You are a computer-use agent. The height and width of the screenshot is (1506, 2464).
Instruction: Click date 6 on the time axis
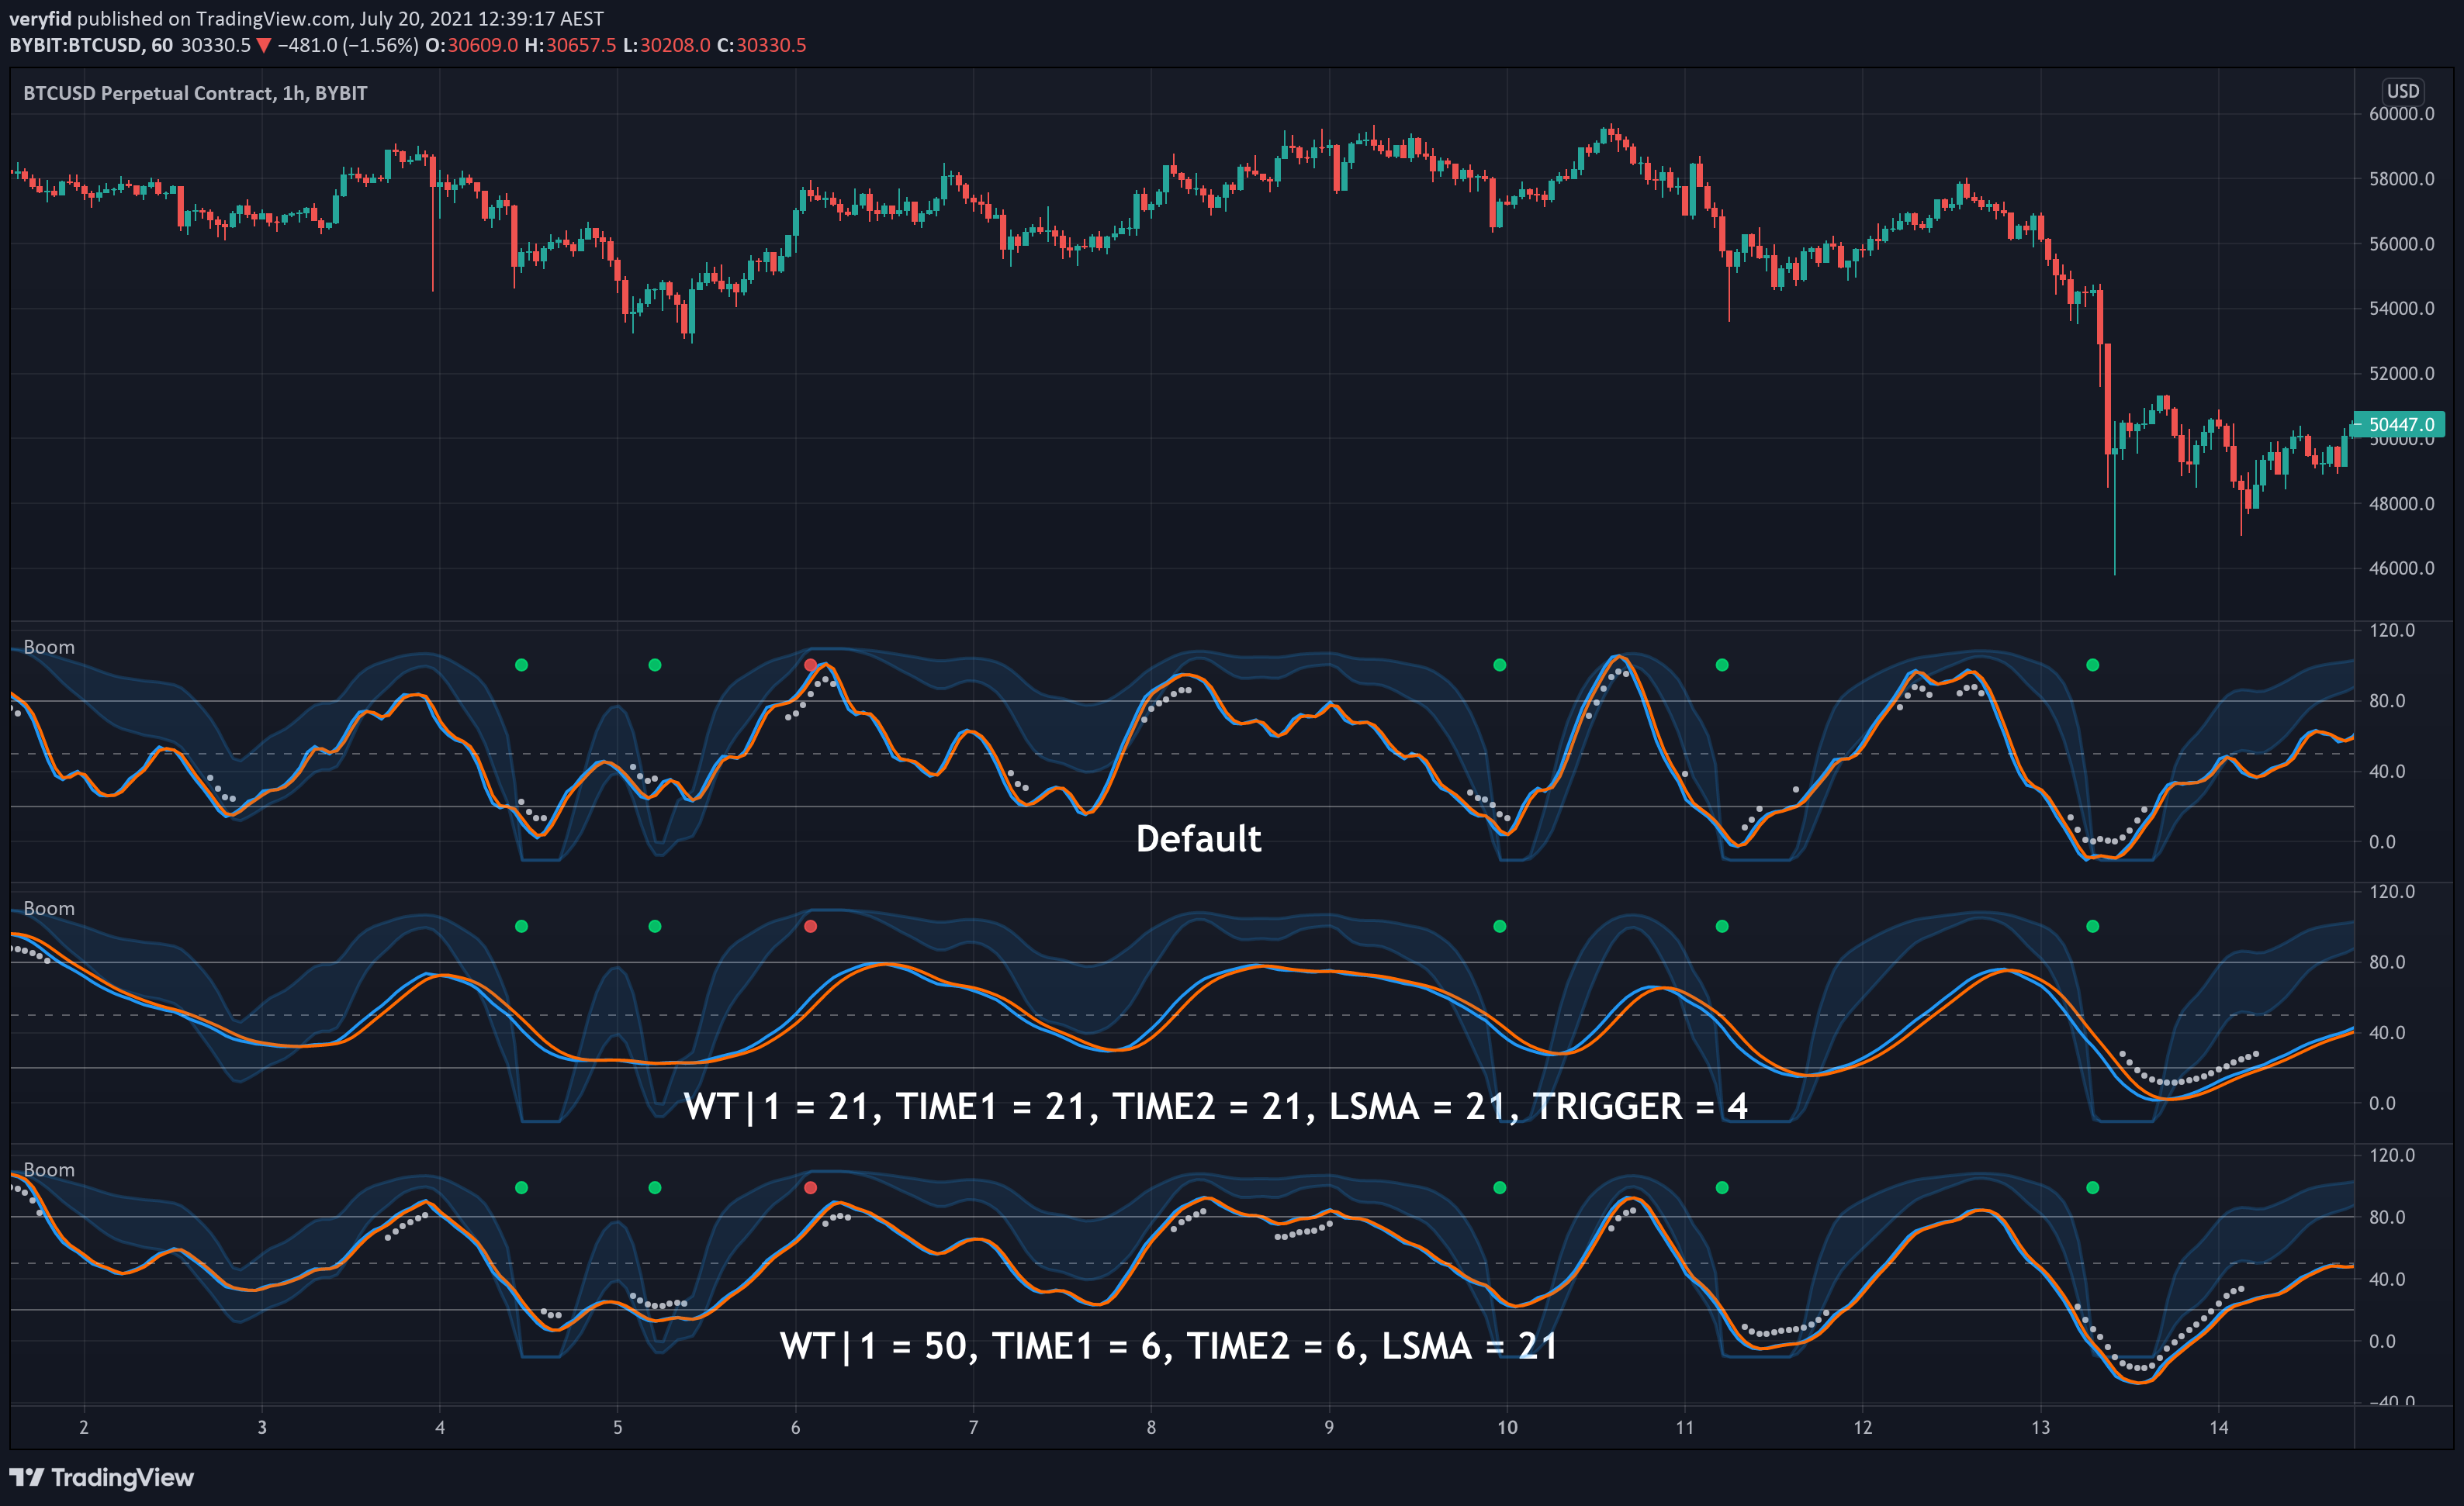pos(796,1427)
